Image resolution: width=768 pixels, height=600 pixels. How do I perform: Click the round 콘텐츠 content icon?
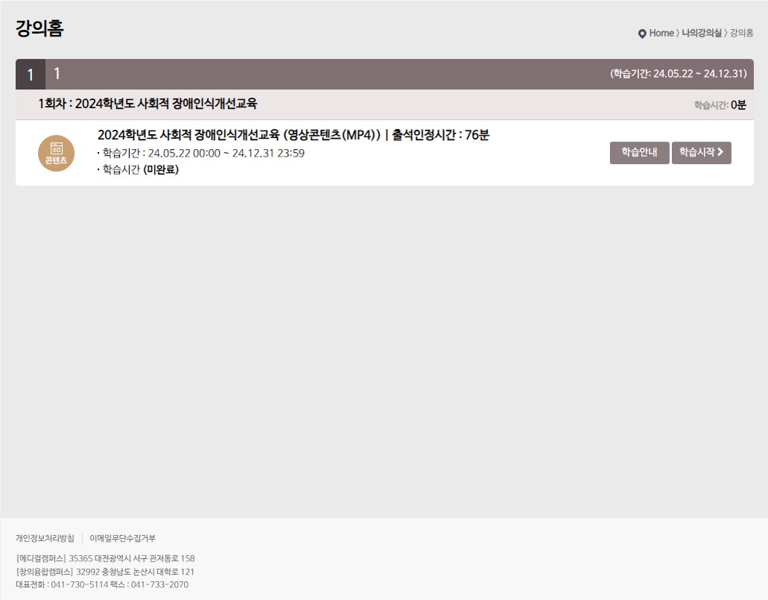coord(56,153)
